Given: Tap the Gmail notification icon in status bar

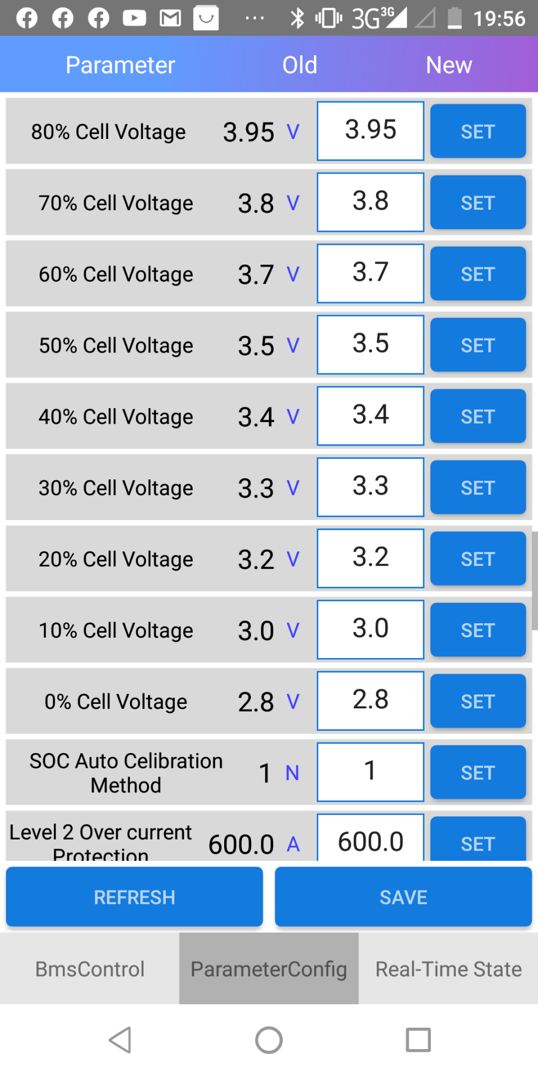Looking at the screenshot, I should [x=170, y=18].
